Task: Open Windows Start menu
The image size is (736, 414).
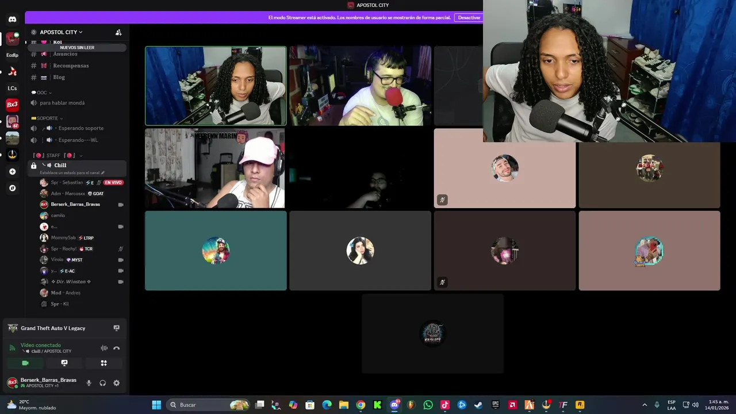Action: [156, 405]
